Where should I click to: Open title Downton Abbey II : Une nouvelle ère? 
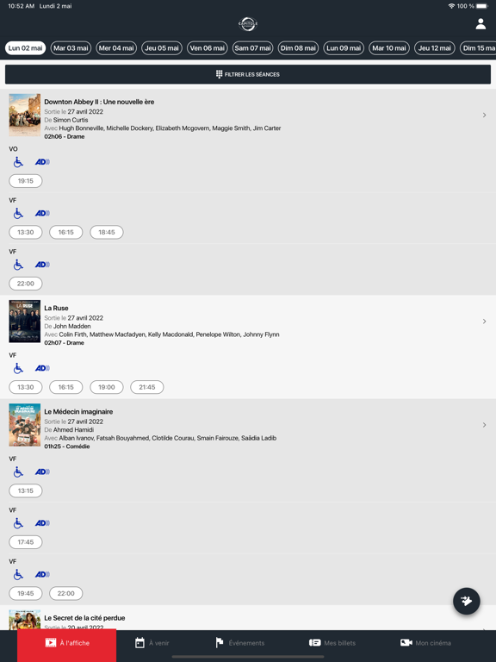(x=99, y=102)
